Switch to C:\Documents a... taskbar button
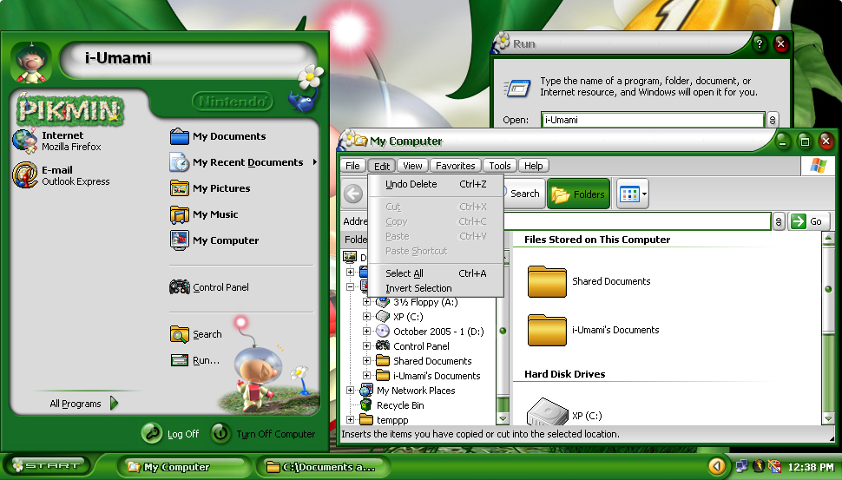Screen dimensions: 842x480 [x=321, y=467]
